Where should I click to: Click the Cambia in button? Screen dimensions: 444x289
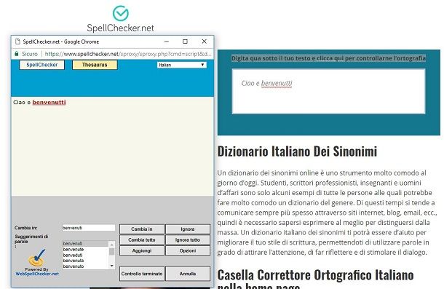pos(142,229)
